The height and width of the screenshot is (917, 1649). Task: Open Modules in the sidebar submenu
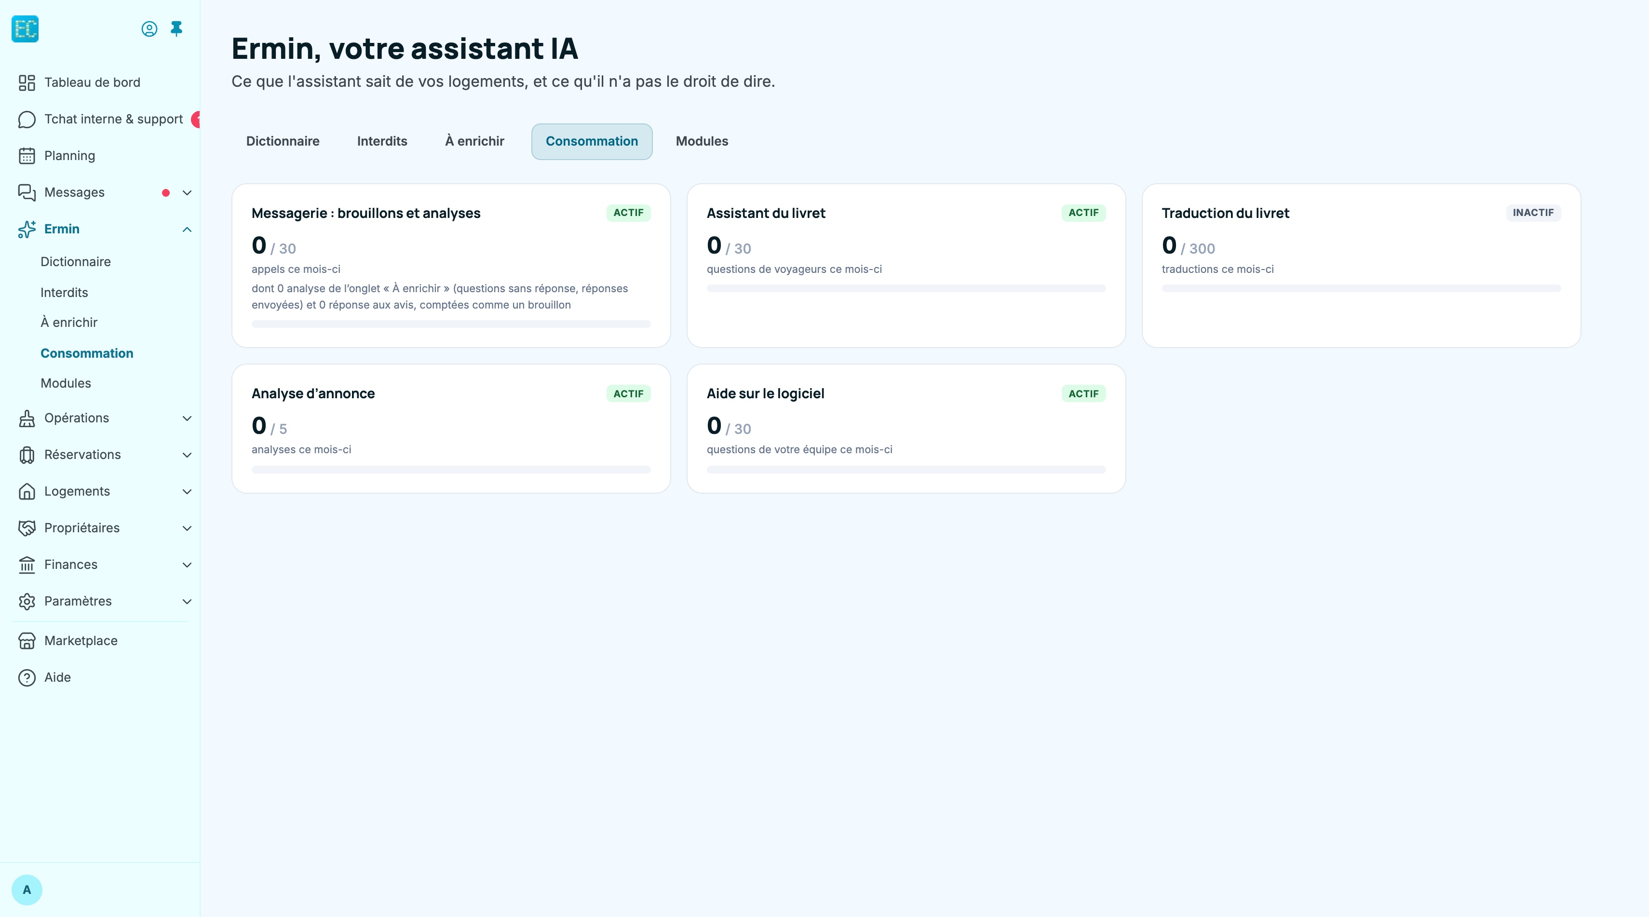coord(66,383)
